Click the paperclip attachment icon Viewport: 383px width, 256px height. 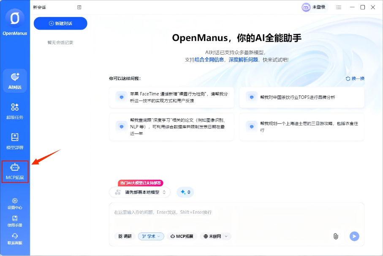[336, 237]
